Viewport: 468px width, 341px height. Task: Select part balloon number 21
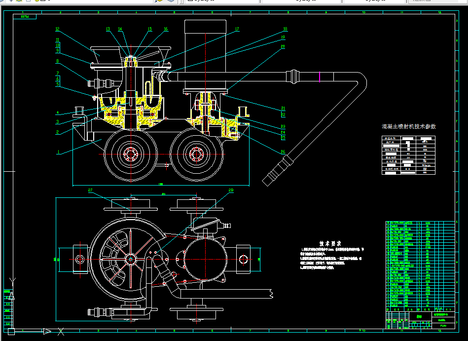click(283, 109)
